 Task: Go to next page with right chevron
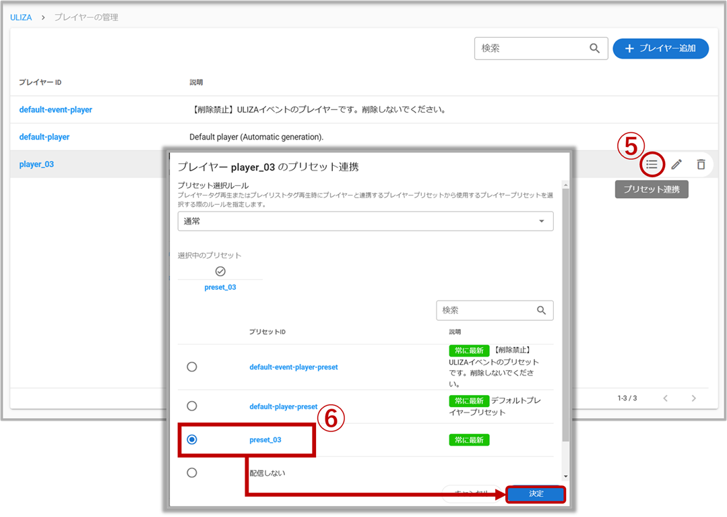coord(693,398)
